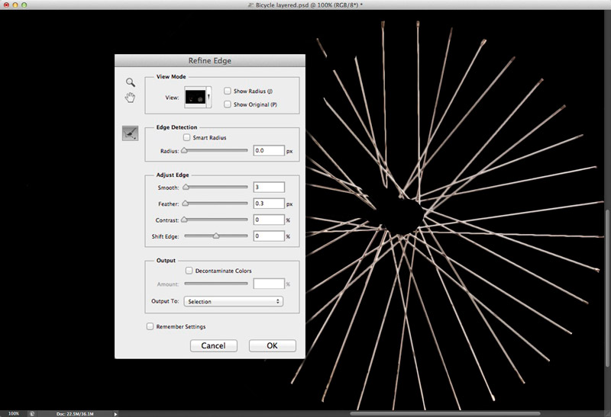The image size is (611, 417).
Task: Turn on Smart Radius
Action: (x=187, y=138)
